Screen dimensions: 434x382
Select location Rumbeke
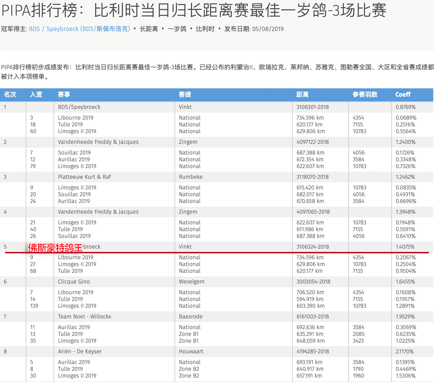[x=190, y=177]
